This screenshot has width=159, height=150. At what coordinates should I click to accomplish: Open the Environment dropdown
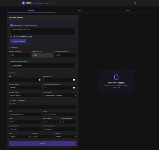pos(60,95)
